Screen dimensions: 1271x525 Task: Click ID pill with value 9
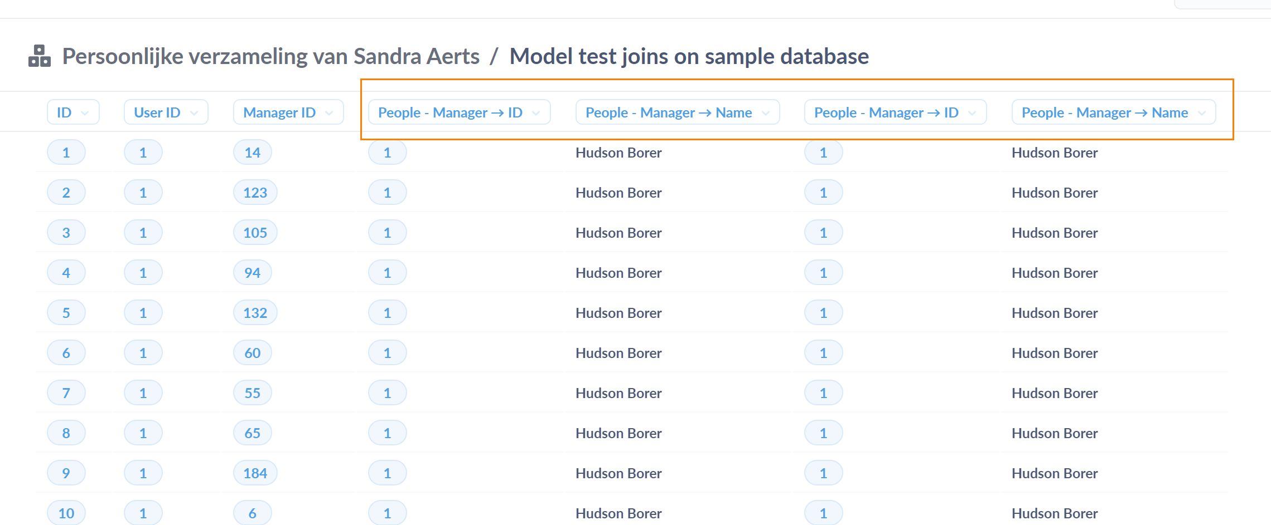pos(66,473)
